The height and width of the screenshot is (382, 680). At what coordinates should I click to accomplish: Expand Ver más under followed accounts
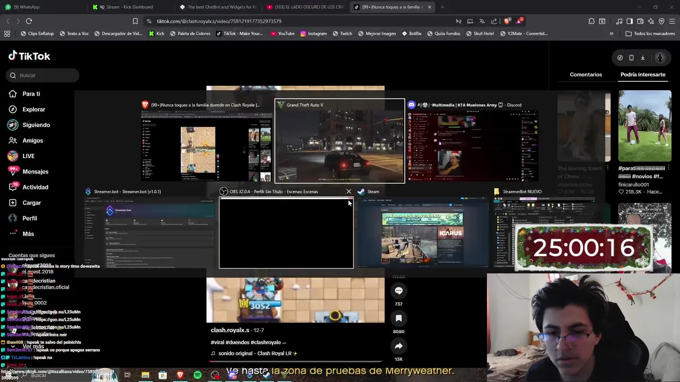coord(33,346)
